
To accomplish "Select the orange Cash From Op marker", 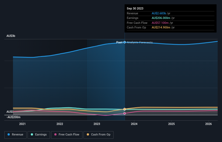I will [125, 109].
